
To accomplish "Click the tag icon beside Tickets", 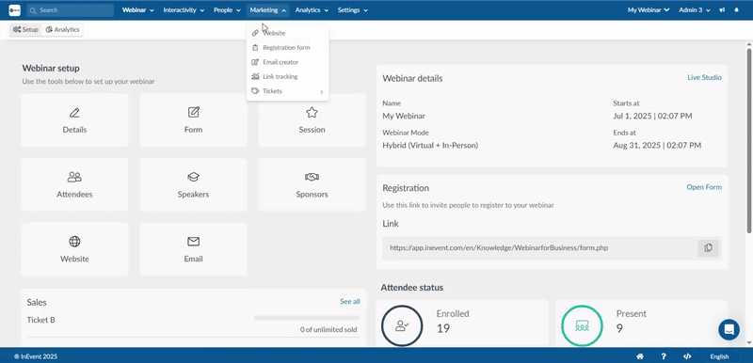I will [255, 90].
